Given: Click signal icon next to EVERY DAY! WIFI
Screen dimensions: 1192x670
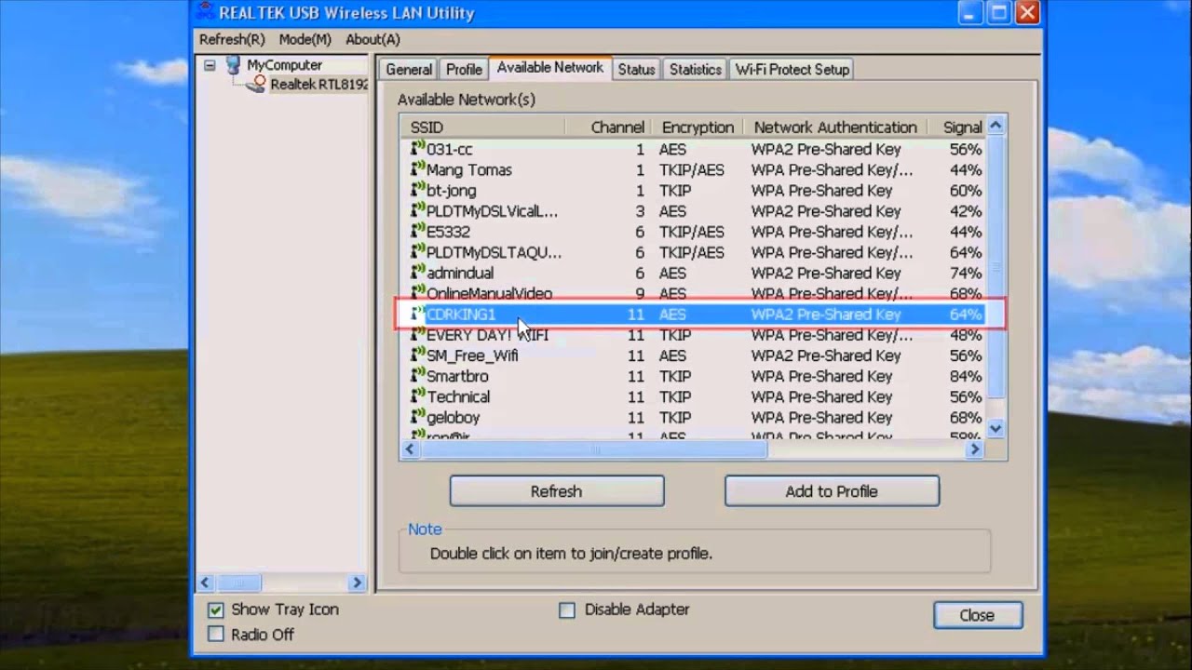Looking at the screenshot, I should [418, 335].
